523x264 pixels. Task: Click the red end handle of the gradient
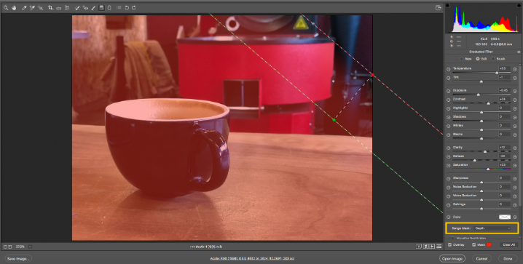tap(372, 75)
